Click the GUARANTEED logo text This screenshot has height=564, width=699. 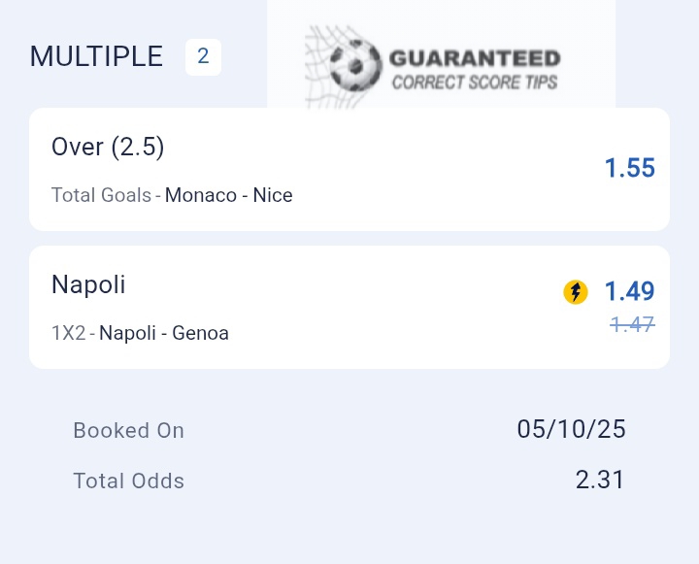(x=475, y=58)
